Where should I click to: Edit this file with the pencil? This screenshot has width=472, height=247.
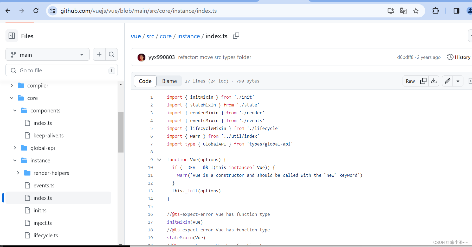448,81
